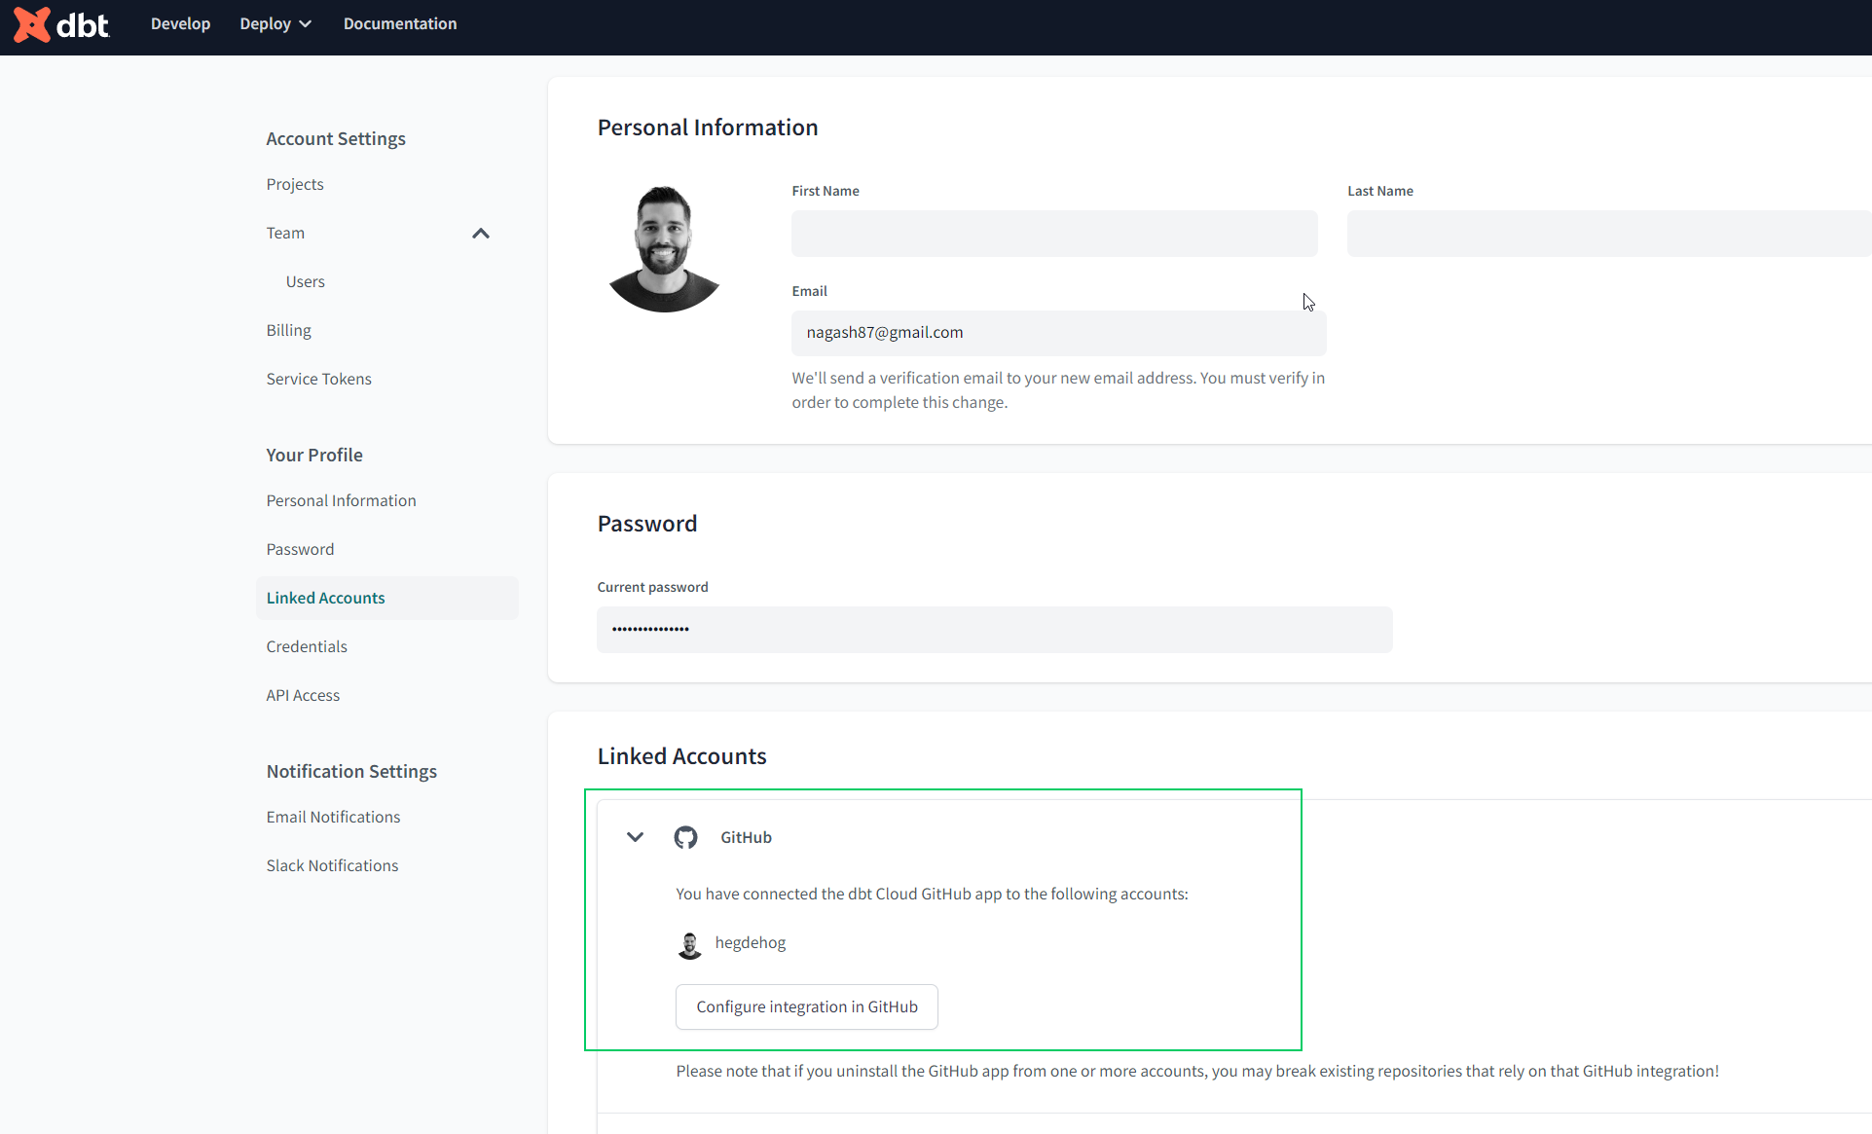
Task: Click the Personal Information section heading
Action: point(708,128)
